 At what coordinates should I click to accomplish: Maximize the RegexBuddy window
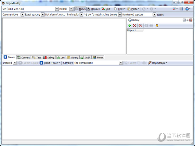(x=181, y=2)
